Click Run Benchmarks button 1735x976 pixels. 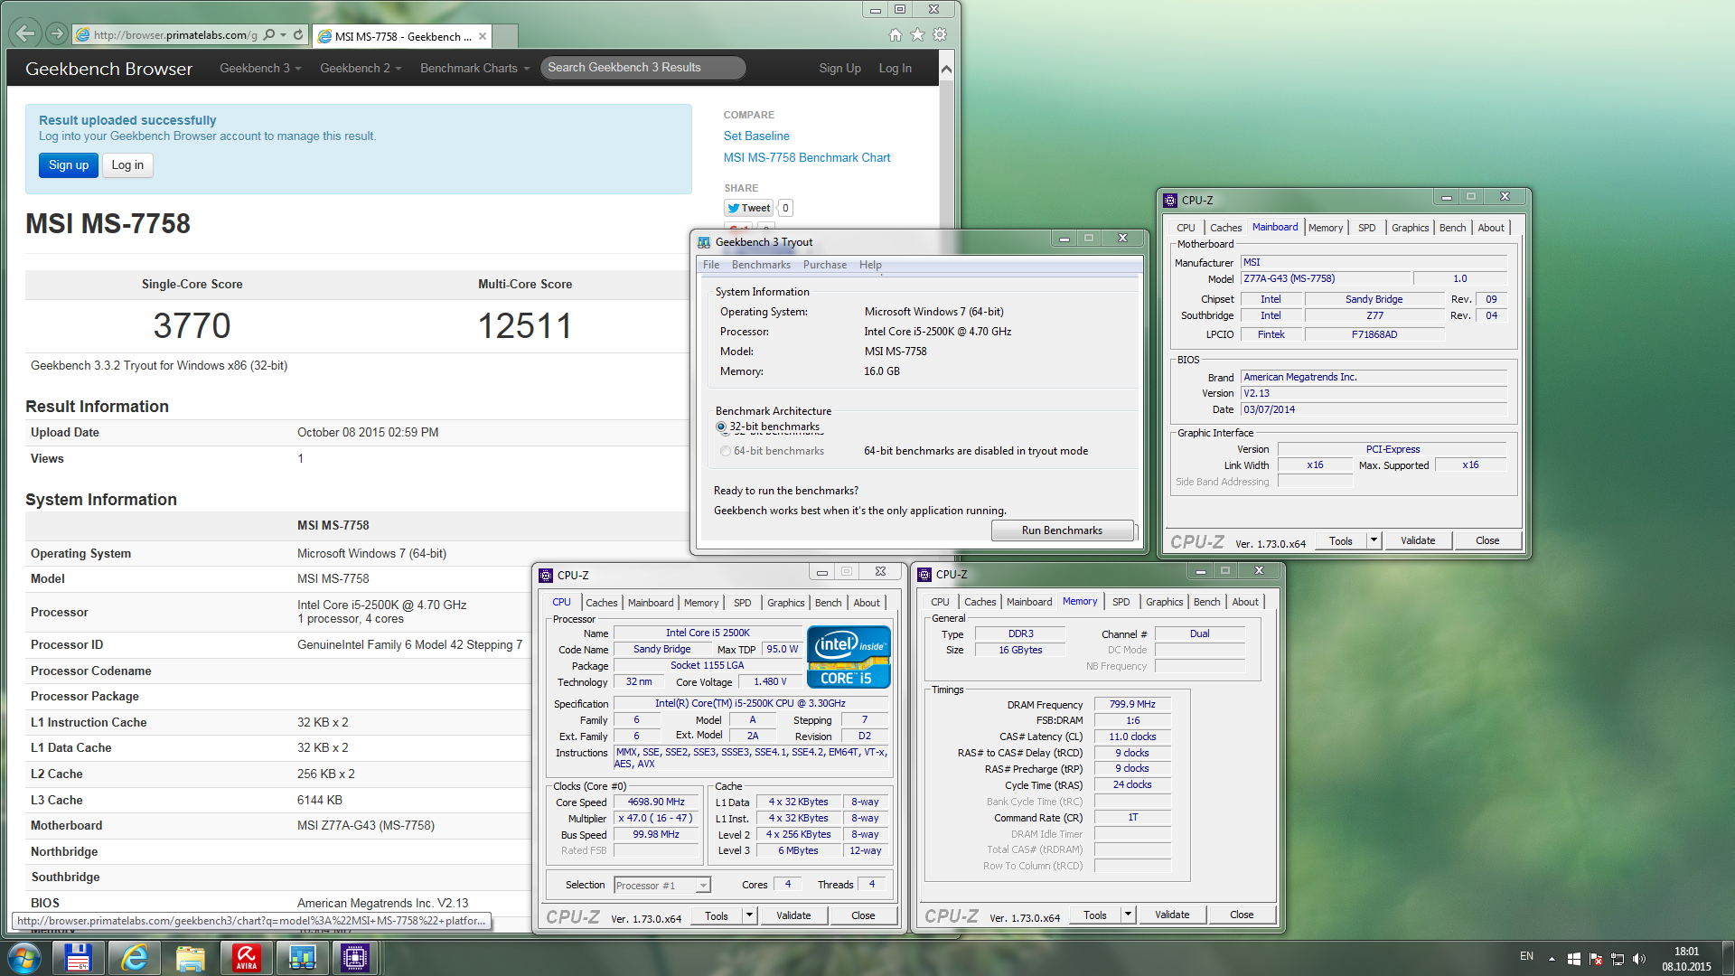[1062, 530]
